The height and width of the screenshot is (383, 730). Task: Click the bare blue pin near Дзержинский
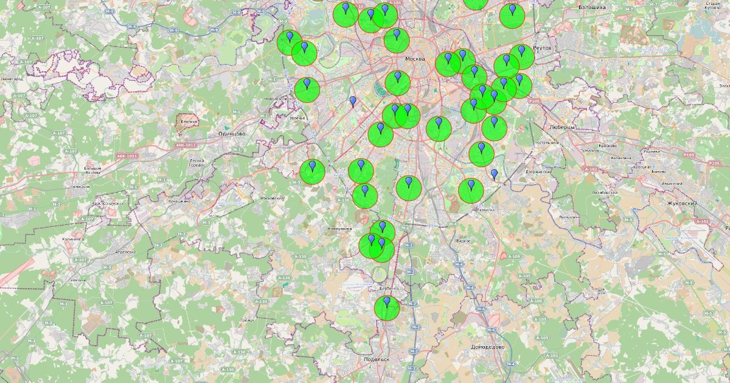click(494, 174)
